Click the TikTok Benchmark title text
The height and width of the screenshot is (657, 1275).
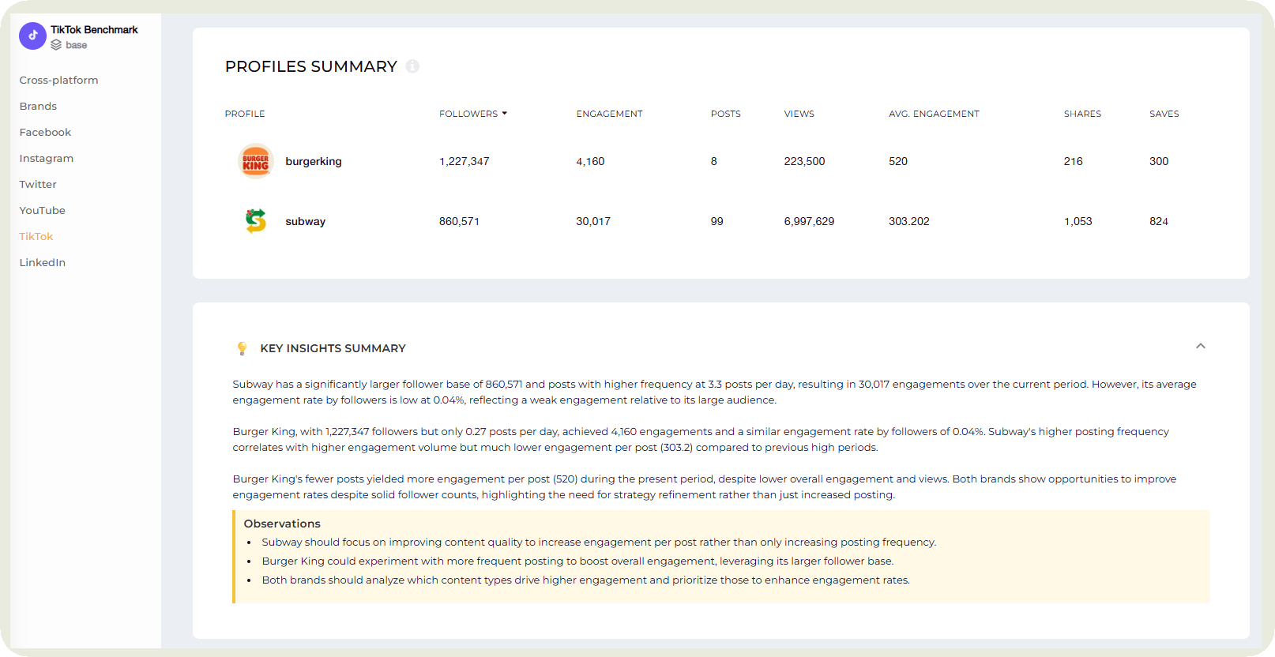94,29
